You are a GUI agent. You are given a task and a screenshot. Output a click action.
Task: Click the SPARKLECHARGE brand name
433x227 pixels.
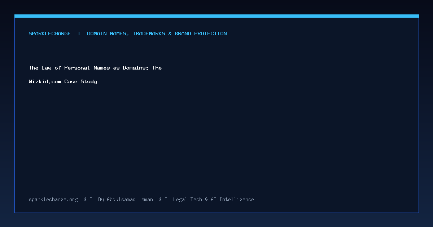pos(50,34)
